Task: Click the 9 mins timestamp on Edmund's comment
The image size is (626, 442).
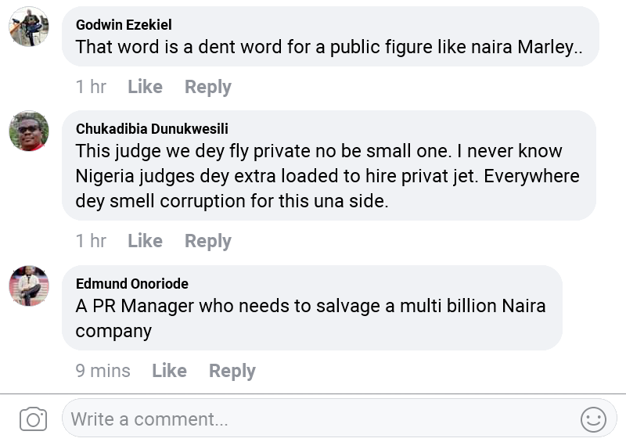Action: click(x=103, y=371)
